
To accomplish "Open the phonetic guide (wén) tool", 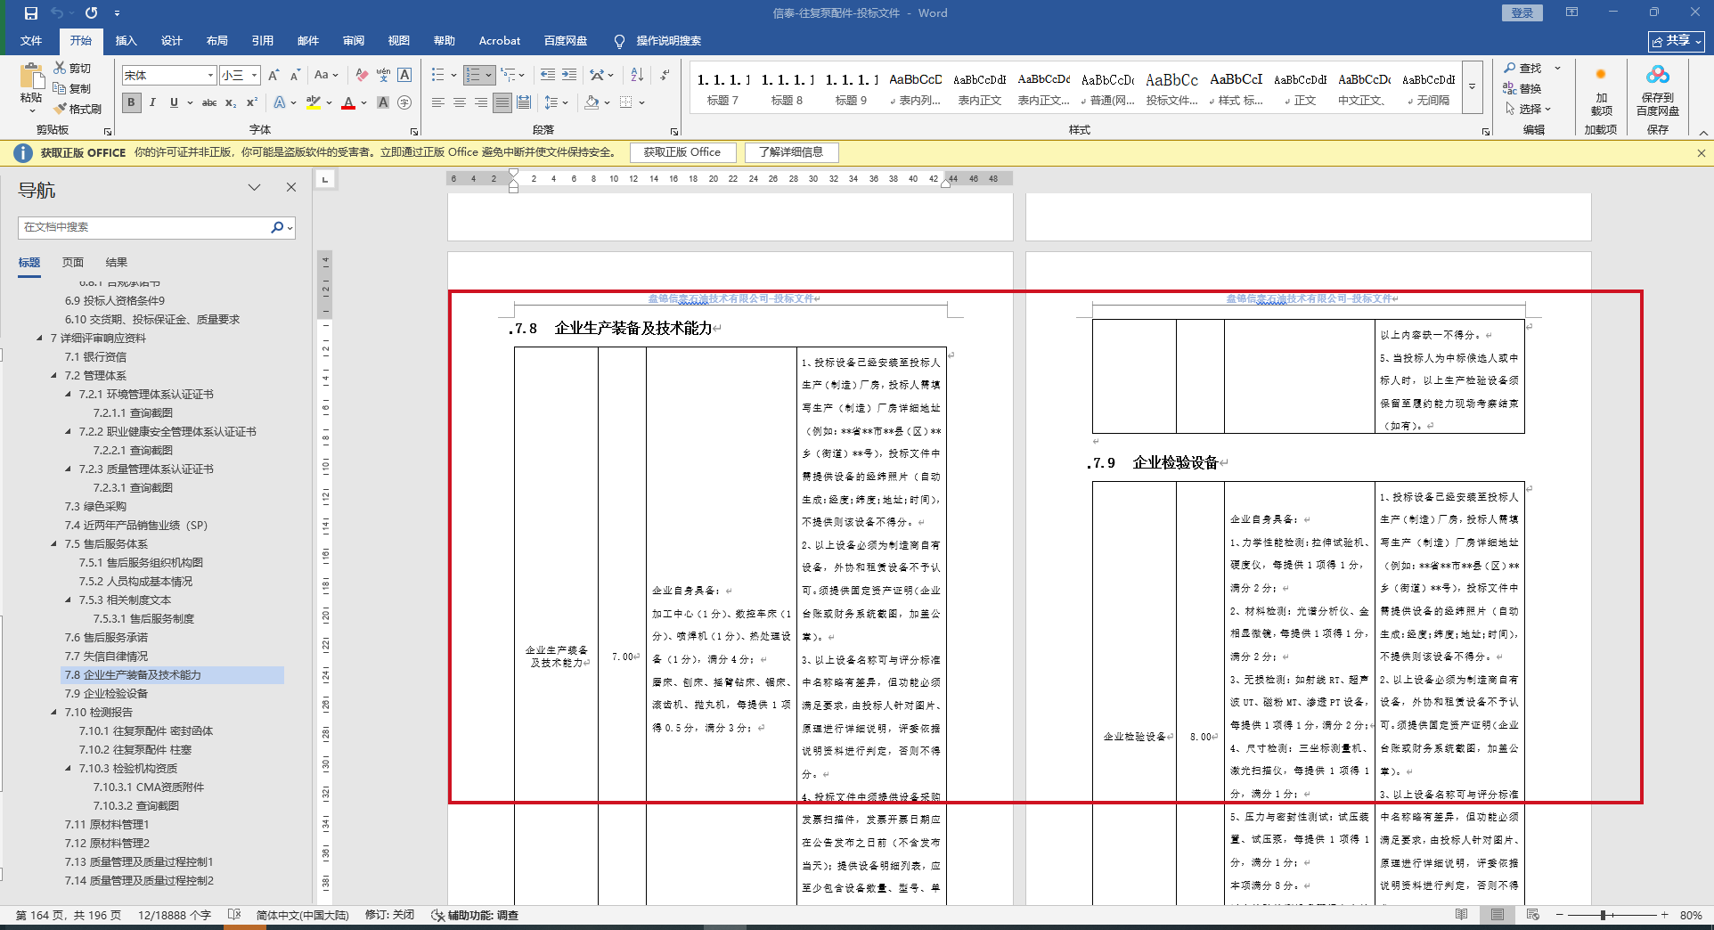I will [383, 76].
